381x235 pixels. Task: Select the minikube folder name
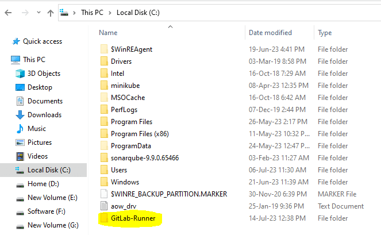pyautogui.click(x=125, y=86)
